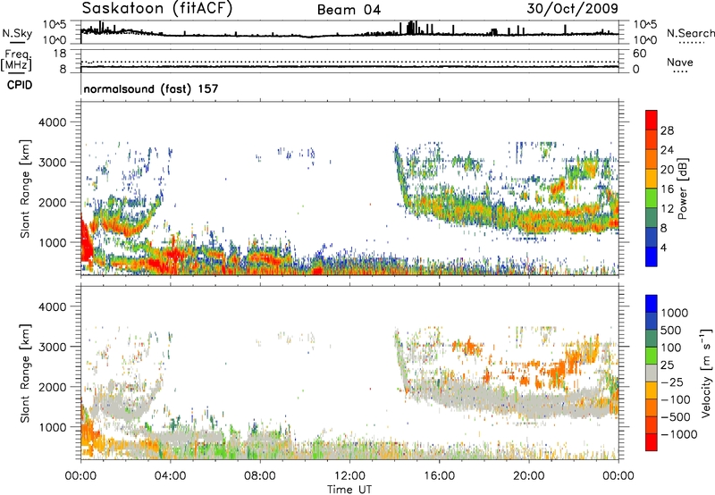Click the 'Freq. [MHz]' axis label
This screenshot has height=495, width=715.
(x=16, y=61)
